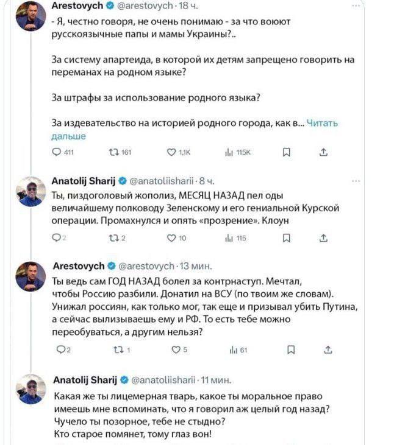This screenshot has height=445, width=394.
Task: Open more options for Sharij's 8 ч. reply
Action: tap(356, 181)
